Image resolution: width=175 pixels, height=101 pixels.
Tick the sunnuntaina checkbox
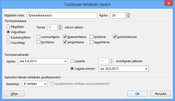click(38, 37)
